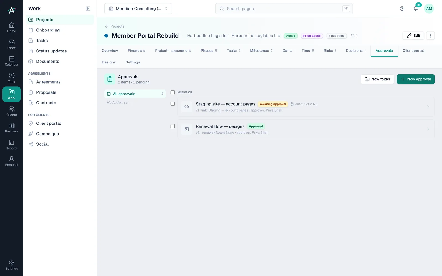Viewport: 442px width, 276px height.
Task: Switch to the Client portal tab
Action: pyautogui.click(x=413, y=51)
